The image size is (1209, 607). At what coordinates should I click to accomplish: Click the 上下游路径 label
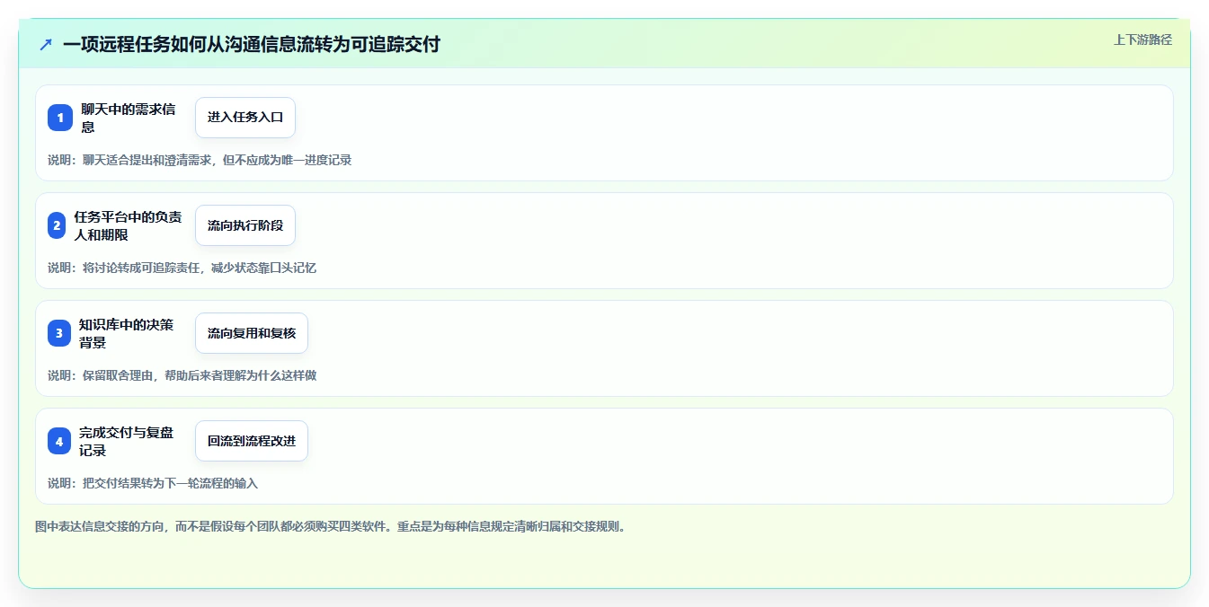pos(1142,40)
